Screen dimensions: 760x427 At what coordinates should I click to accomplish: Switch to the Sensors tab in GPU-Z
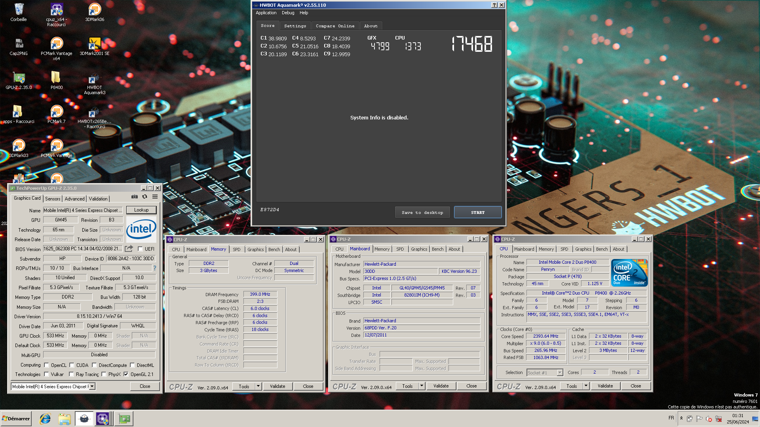coord(53,199)
